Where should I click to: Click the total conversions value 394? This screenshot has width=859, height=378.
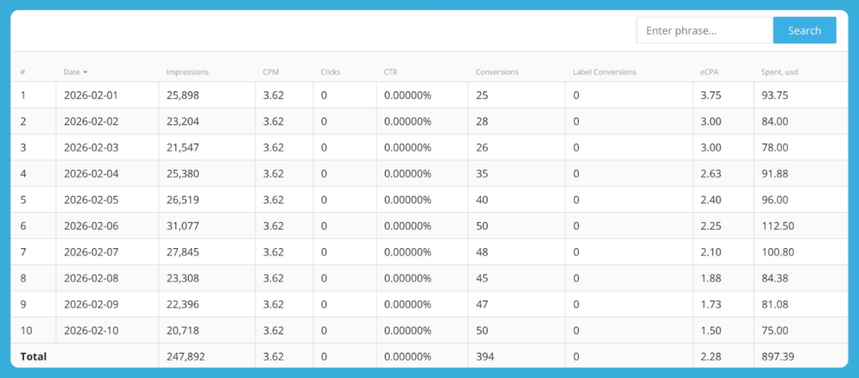click(x=485, y=356)
